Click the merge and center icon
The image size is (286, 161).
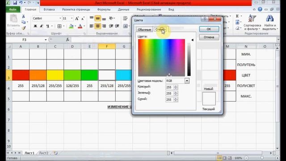[x=125, y=26]
